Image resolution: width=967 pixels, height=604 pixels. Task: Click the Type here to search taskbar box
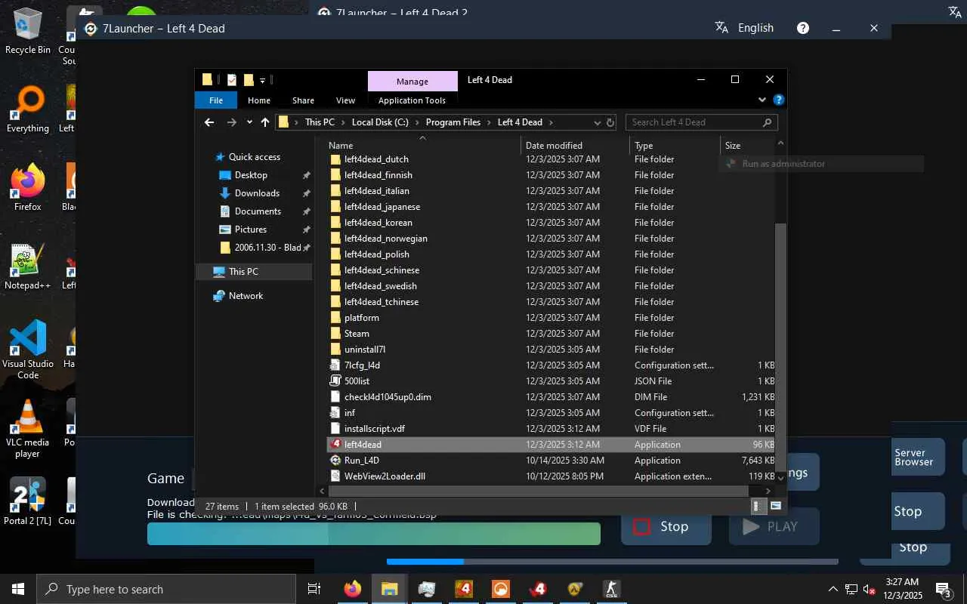click(166, 589)
